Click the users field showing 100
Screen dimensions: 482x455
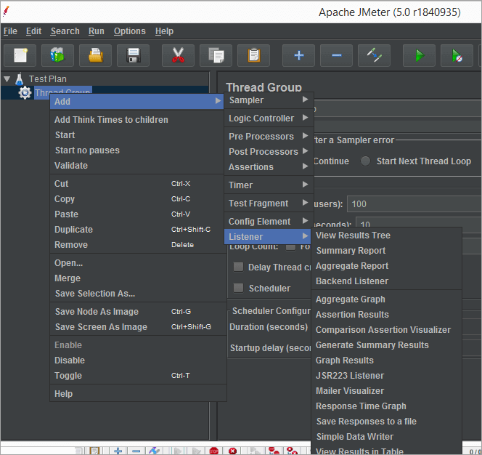(x=414, y=204)
